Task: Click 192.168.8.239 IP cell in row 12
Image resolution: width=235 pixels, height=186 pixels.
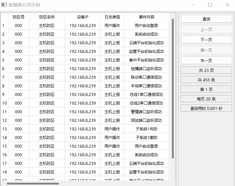Action: (x=83, y=120)
